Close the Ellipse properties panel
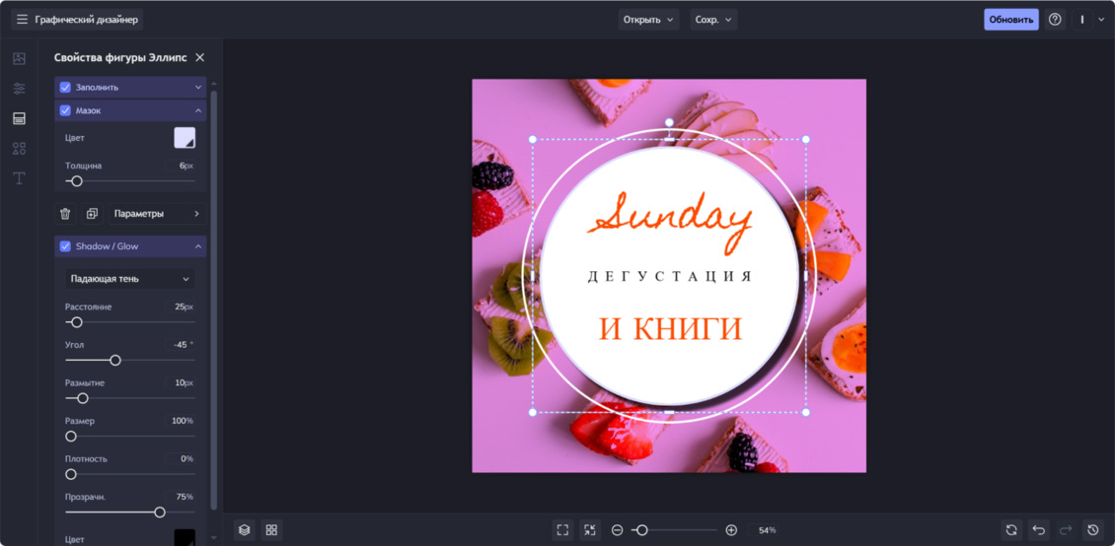The image size is (1115, 546). point(200,57)
